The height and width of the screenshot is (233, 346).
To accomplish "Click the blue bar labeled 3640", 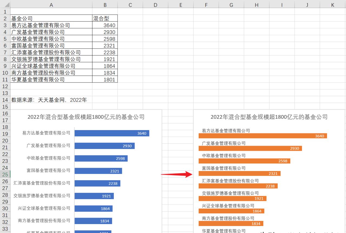I will 112,133.
